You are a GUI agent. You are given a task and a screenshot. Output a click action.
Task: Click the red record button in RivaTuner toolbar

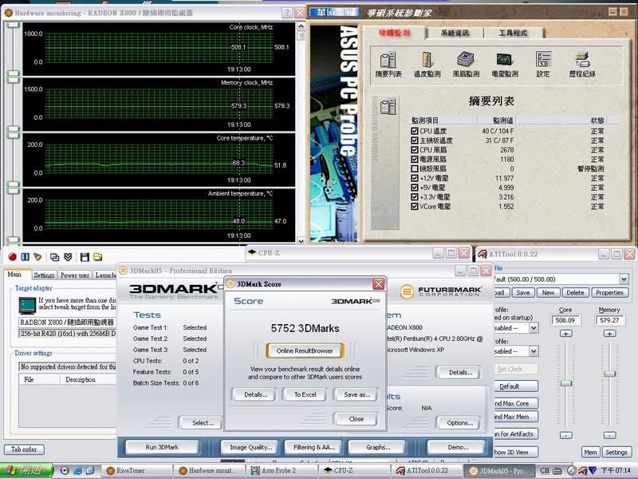12,256
